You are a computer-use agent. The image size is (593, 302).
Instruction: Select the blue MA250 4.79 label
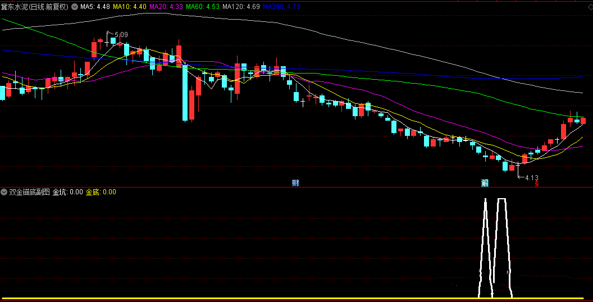tap(281, 7)
